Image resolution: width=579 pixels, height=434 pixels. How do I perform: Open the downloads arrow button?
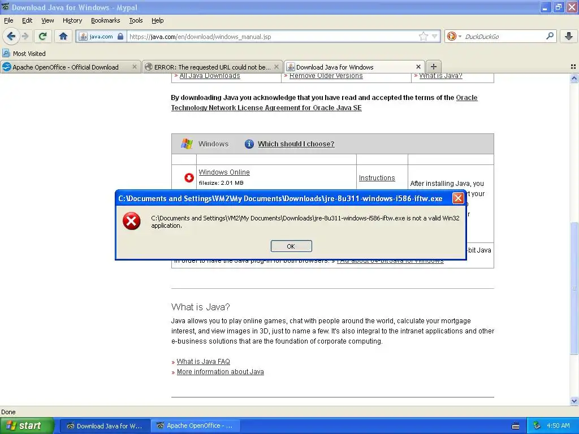coord(569,36)
